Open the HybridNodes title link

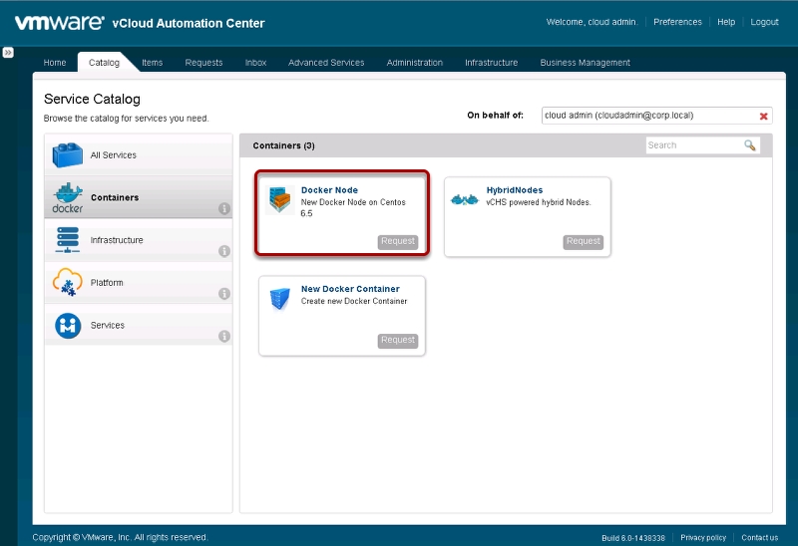[x=515, y=190]
